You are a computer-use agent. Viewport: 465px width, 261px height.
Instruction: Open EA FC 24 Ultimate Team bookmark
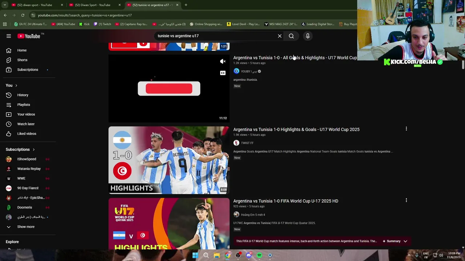coord(31,24)
